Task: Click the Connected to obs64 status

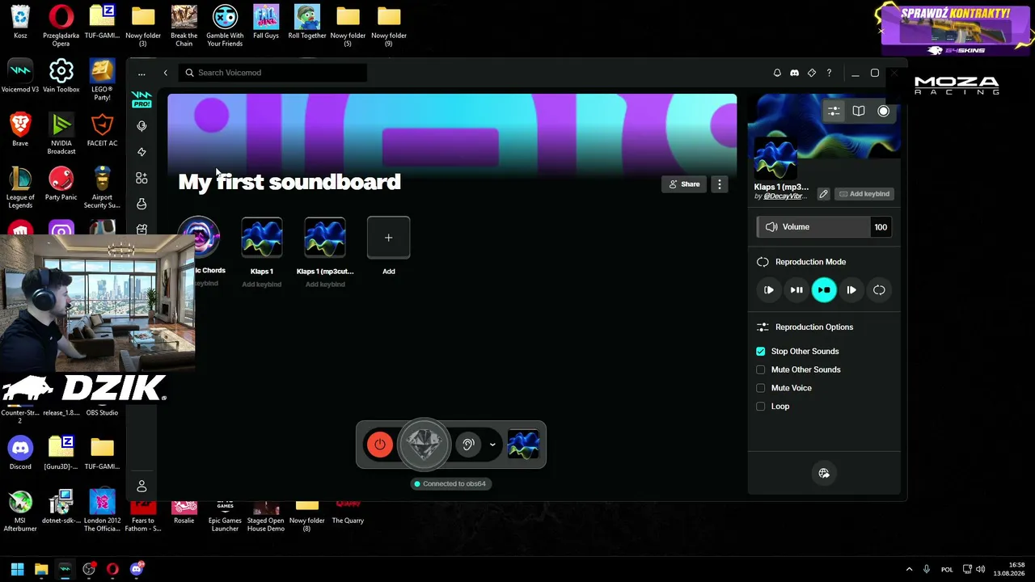Action: pos(450,484)
